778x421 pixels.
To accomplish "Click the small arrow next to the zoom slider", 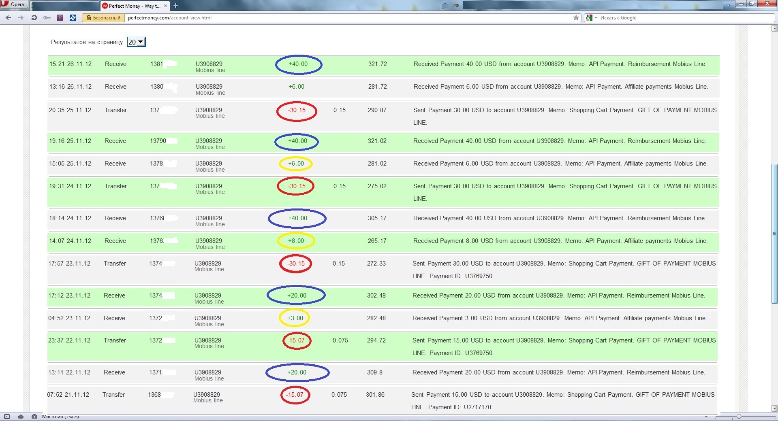I will click(x=706, y=417).
